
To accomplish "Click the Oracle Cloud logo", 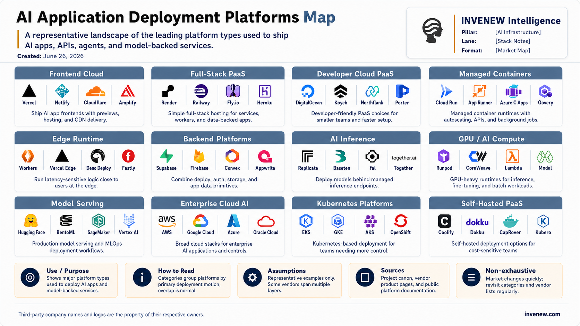I will tap(266, 221).
